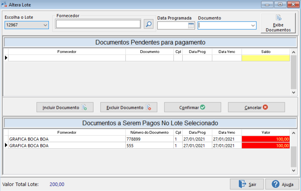Image resolution: width=301 pixels, height=191 pixels.
Task: Minimize the Altera Lote window
Action: tap(267, 4)
